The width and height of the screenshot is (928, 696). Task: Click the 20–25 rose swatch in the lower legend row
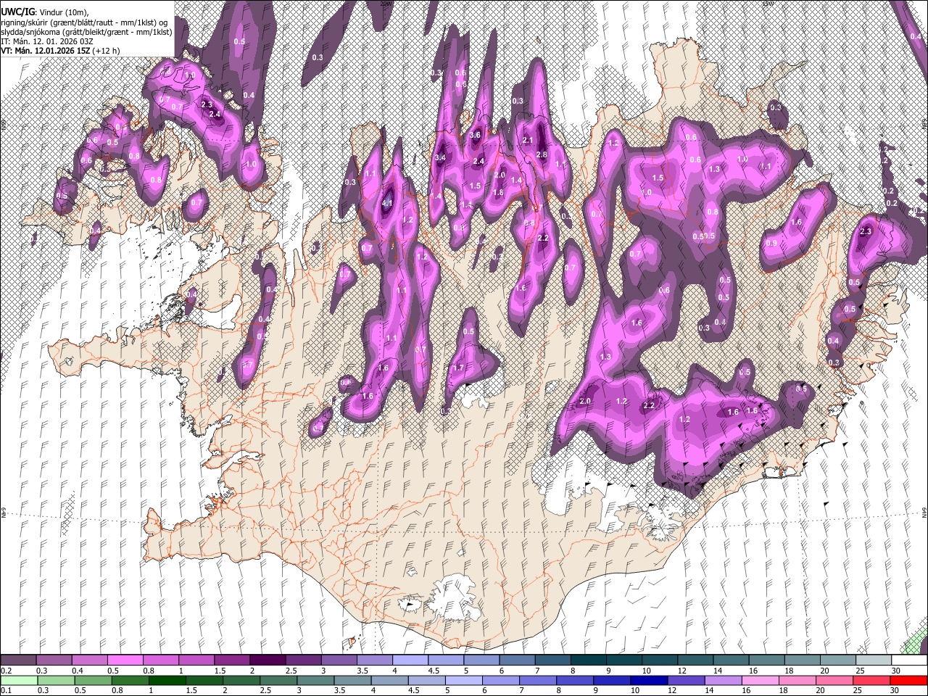[834, 680]
